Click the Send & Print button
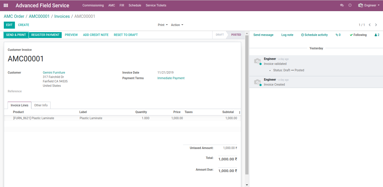Screen dimensions: 383x187 coord(16,35)
